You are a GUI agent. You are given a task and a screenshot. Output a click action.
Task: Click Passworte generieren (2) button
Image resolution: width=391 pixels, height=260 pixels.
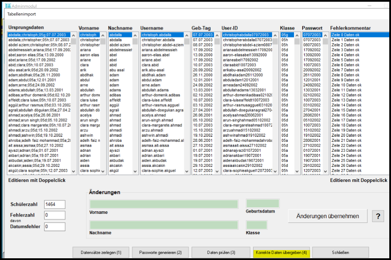click(158, 252)
